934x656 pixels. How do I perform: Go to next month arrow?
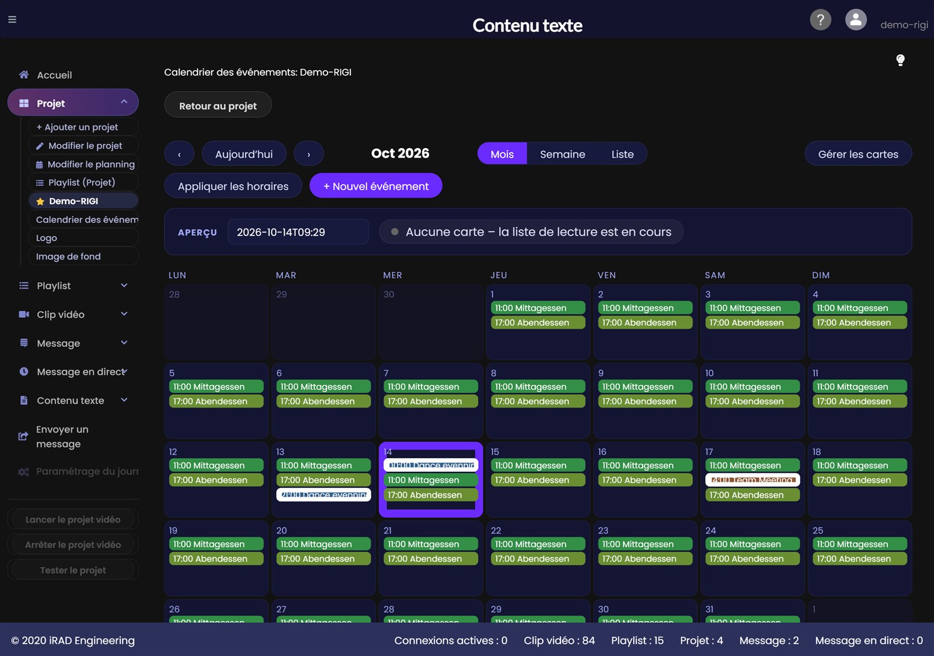[309, 154]
